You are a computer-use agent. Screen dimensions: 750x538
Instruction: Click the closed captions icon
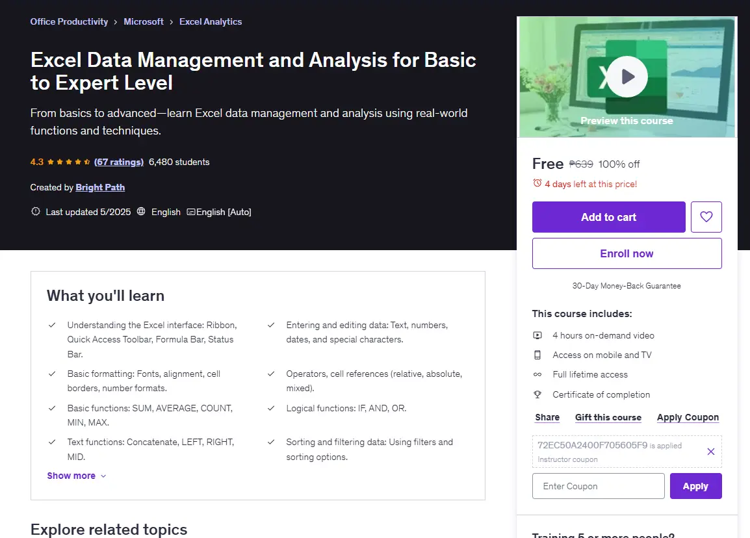(191, 212)
